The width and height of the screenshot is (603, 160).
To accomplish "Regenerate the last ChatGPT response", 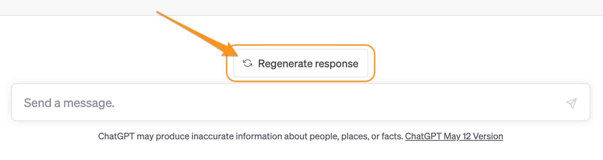I will click(x=300, y=63).
